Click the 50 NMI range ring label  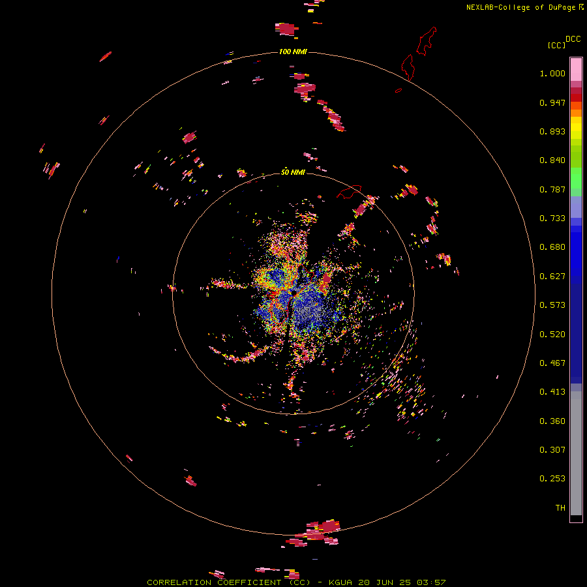(x=293, y=172)
